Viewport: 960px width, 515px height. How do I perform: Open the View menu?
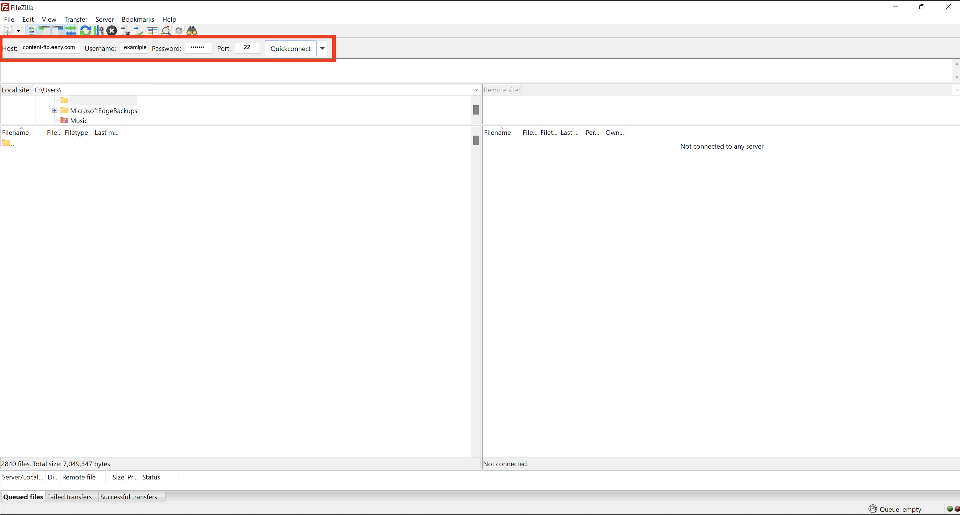pyautogui.click(x=49, y=19)
